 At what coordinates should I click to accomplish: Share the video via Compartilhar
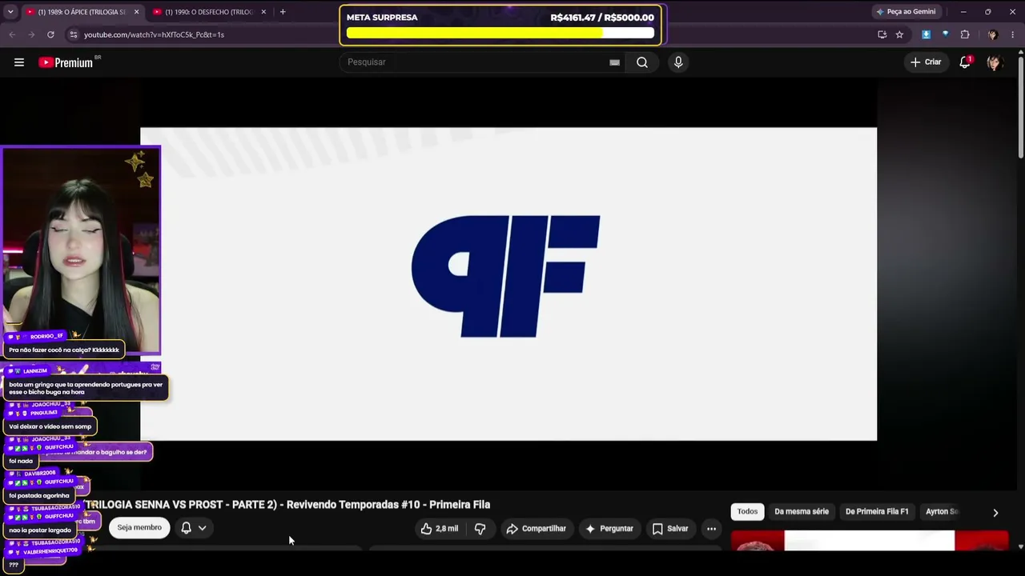(536, 529)
